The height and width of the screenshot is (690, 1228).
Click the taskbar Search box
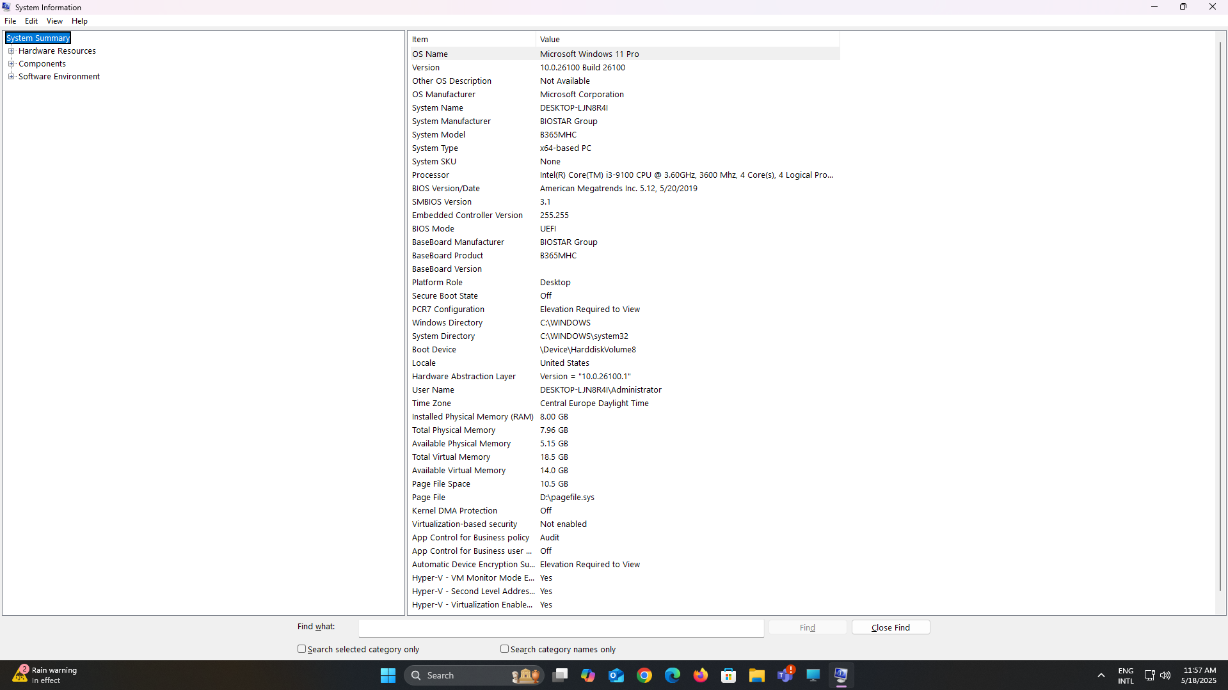[474, 675]
